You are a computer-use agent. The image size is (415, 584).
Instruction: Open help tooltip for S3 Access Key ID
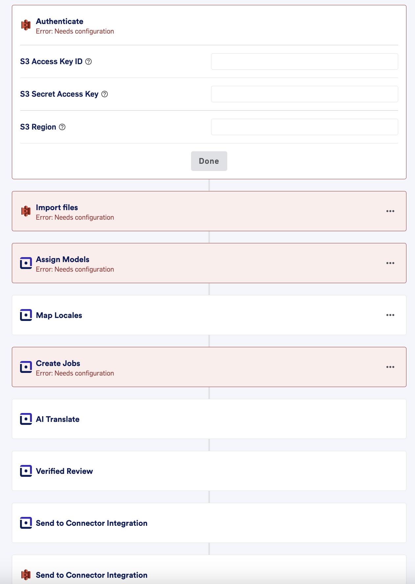point(88,61)
